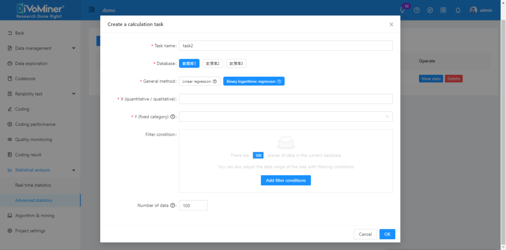This screenshot has width=506, height=250.
Task: Select the 數據庫3 database option
Action: 236,63
